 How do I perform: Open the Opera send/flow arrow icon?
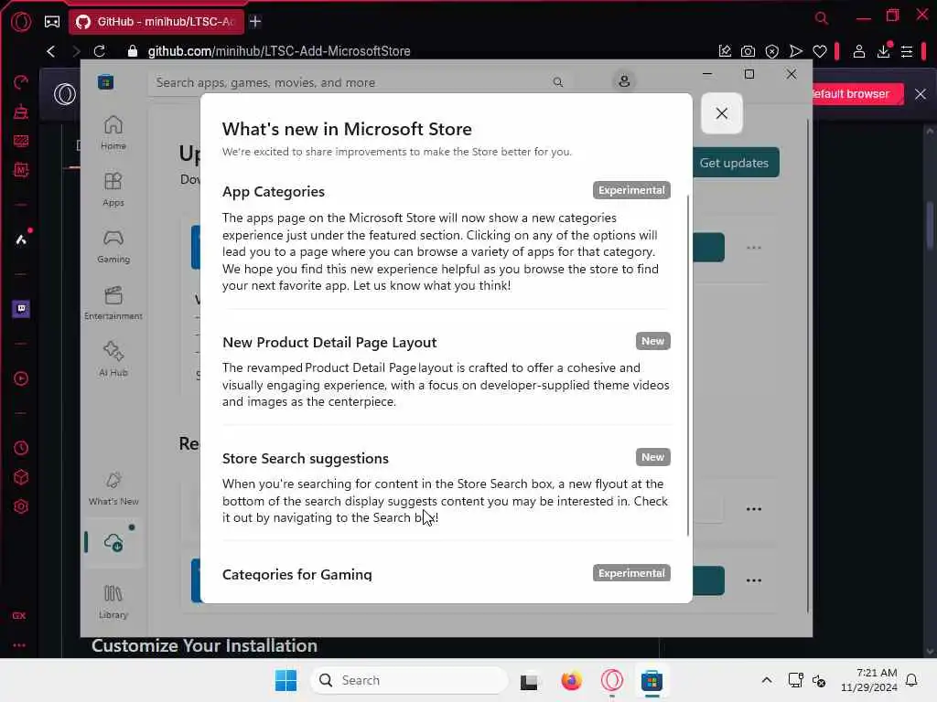click(795, 51)
